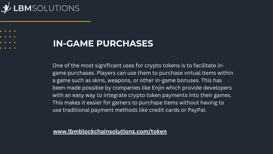The width and height of the screenshot is (273, 154).
Task: Click the word 'SOLUTIONS' in the header
Action: 56,8
